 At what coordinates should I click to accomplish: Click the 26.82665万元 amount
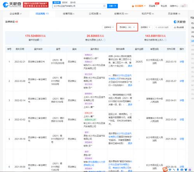95,36
